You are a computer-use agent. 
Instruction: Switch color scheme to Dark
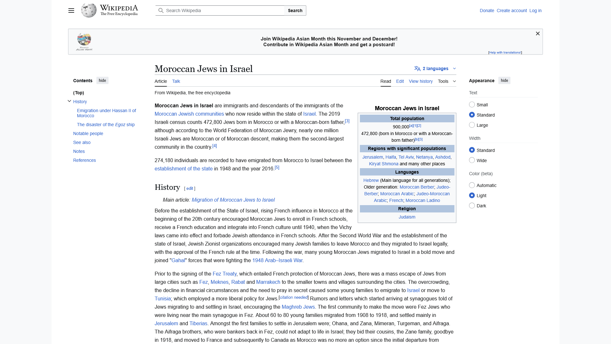click(472, 205)
